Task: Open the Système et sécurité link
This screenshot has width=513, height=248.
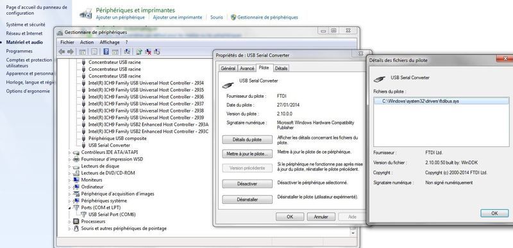Action: coord(26,24)
